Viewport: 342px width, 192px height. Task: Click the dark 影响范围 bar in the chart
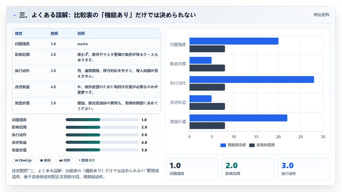[x=207, y=68]
